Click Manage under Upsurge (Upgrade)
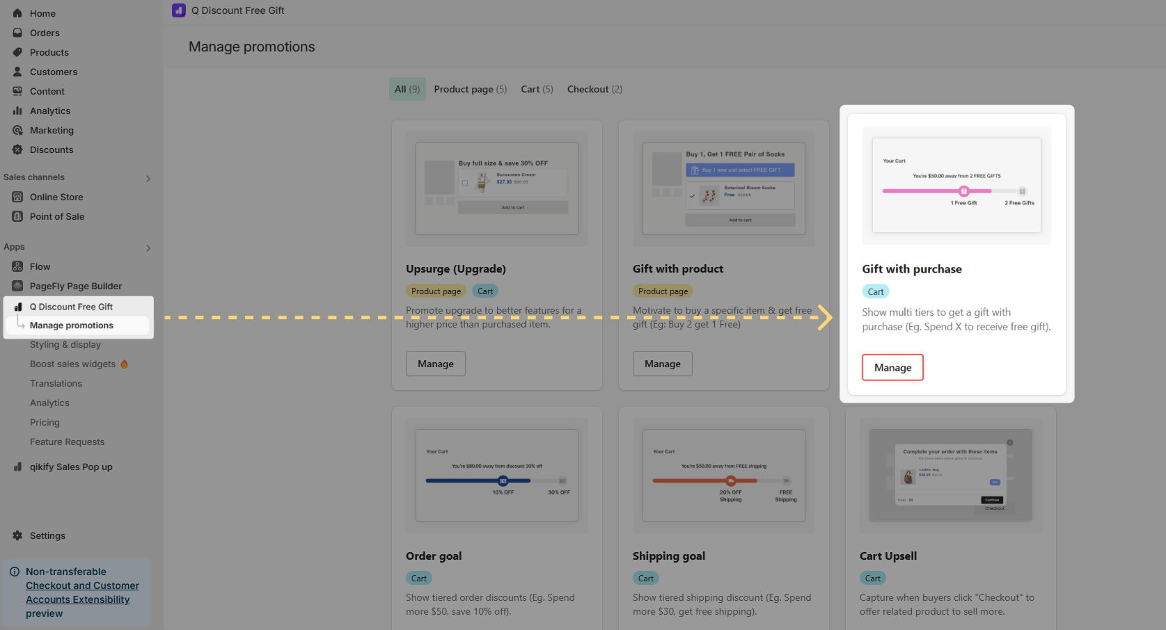1166x630 pixels. pyautogui.click(x=436, y=364)
